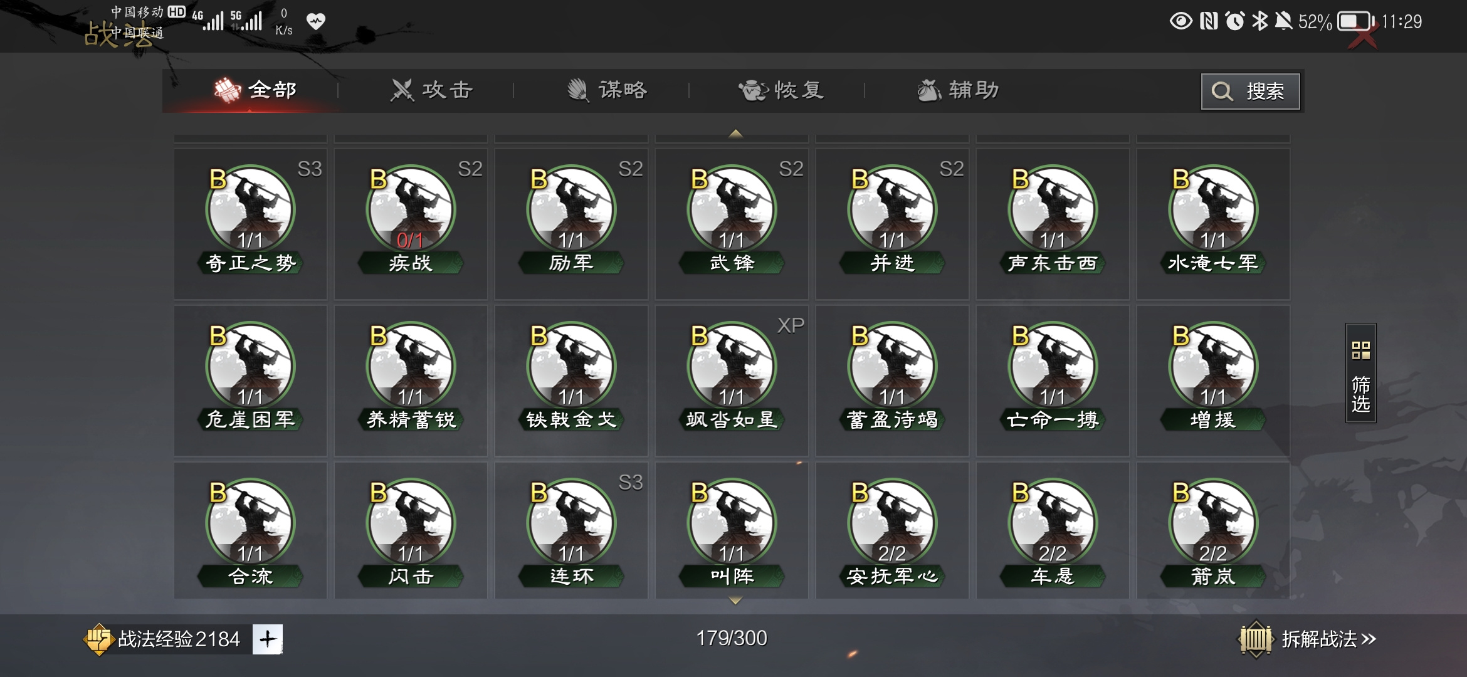Switch to the 攻击 tab

coord(431,90)
